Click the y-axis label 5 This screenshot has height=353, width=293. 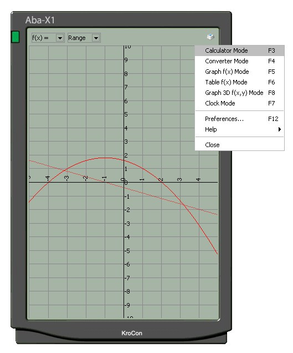pos(126,114)
